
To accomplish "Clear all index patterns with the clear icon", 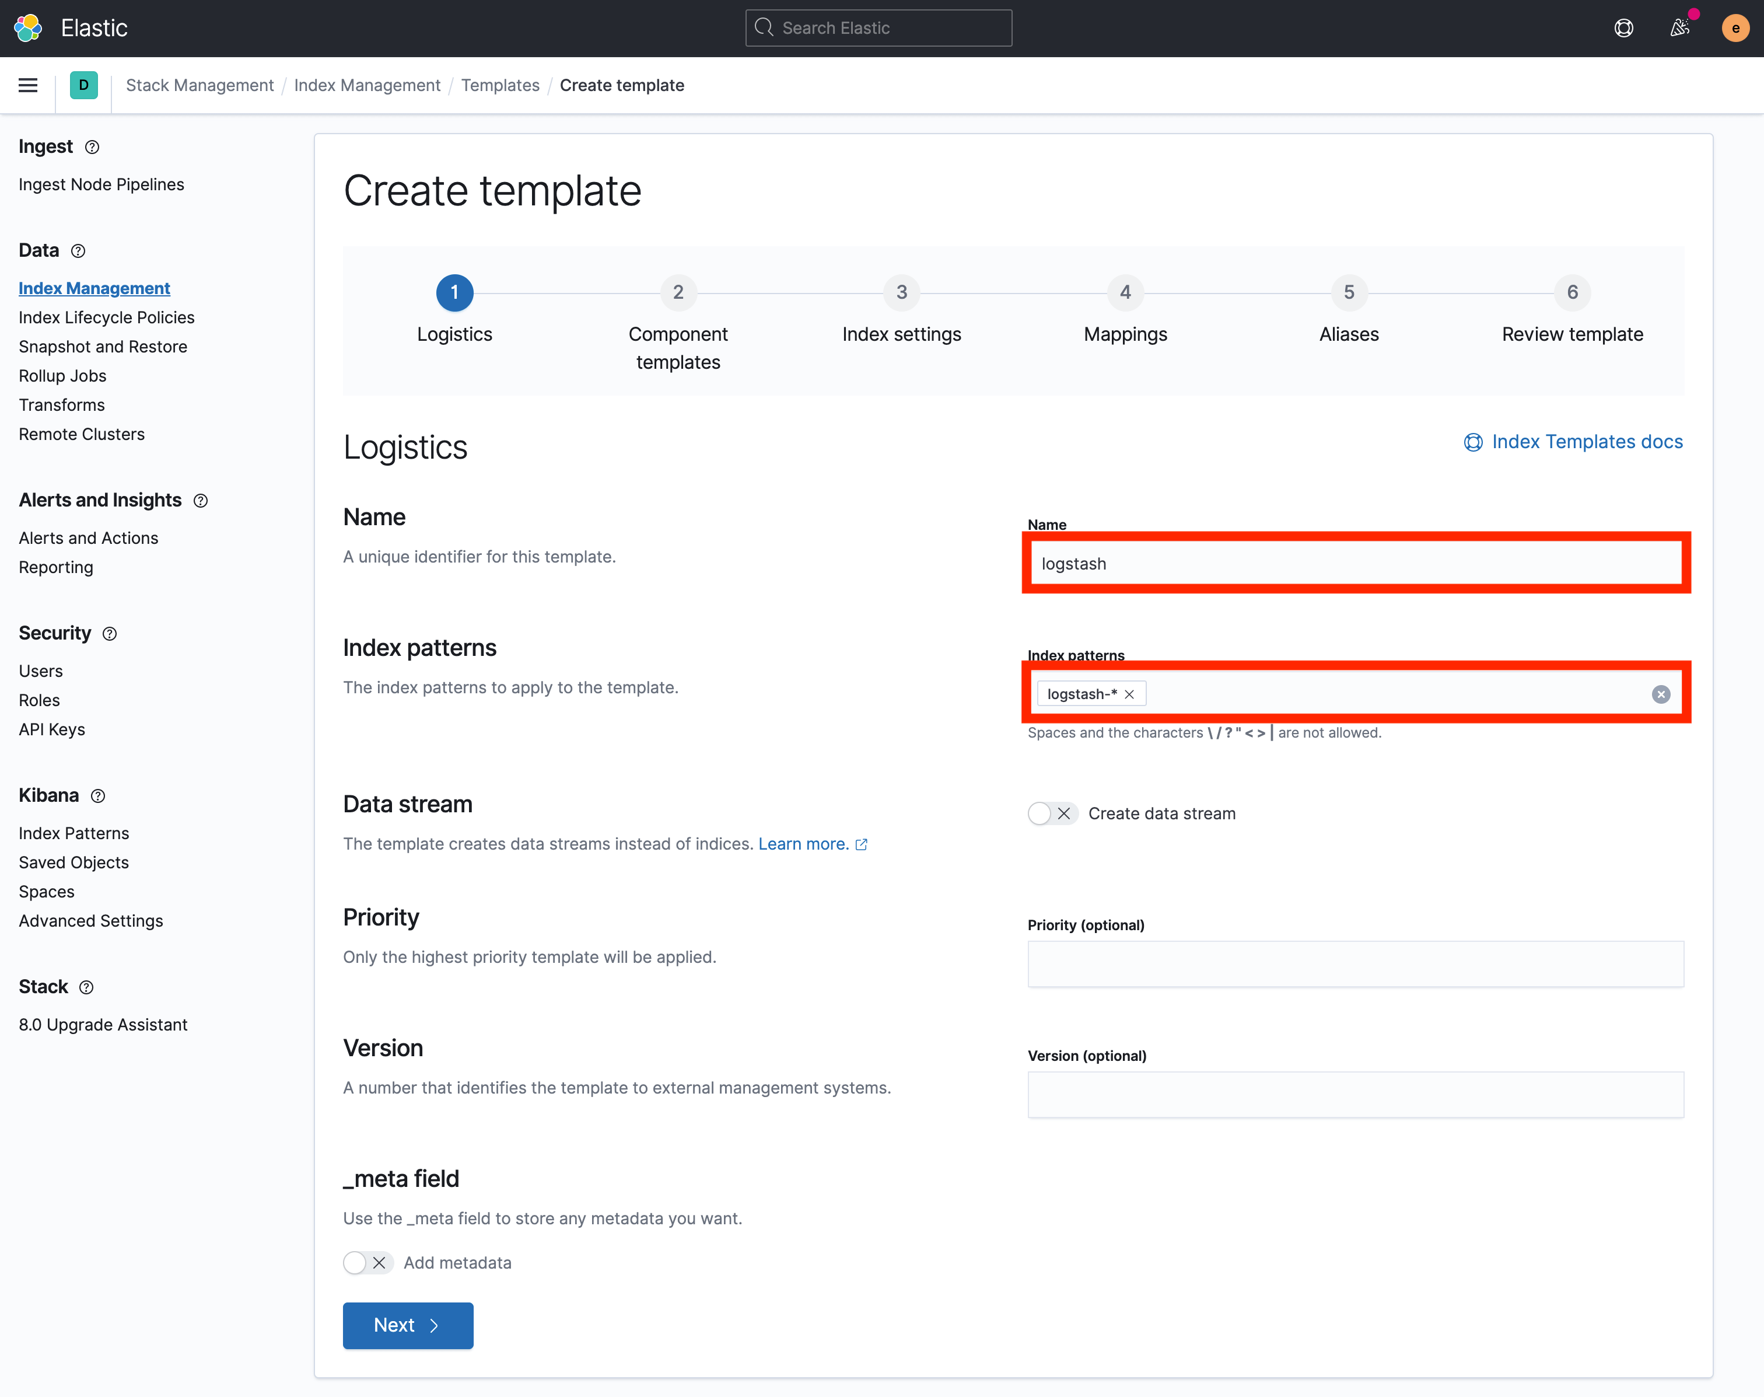I will [1660, 694].
